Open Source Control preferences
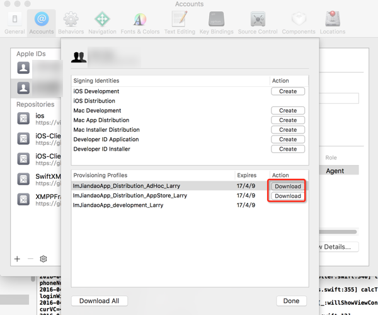 pos(258,23)
